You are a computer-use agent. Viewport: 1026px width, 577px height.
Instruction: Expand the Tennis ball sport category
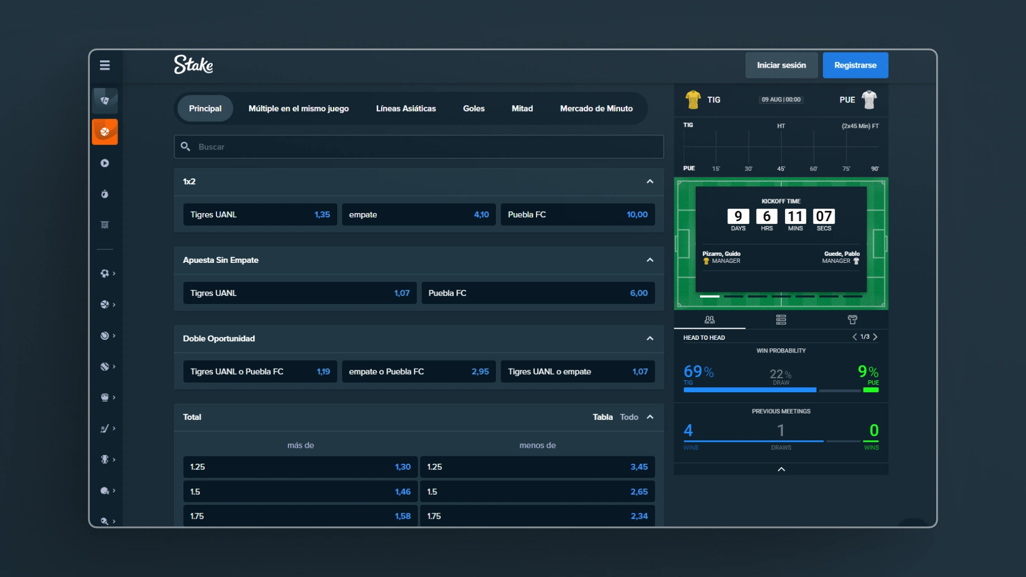point(107,336)
